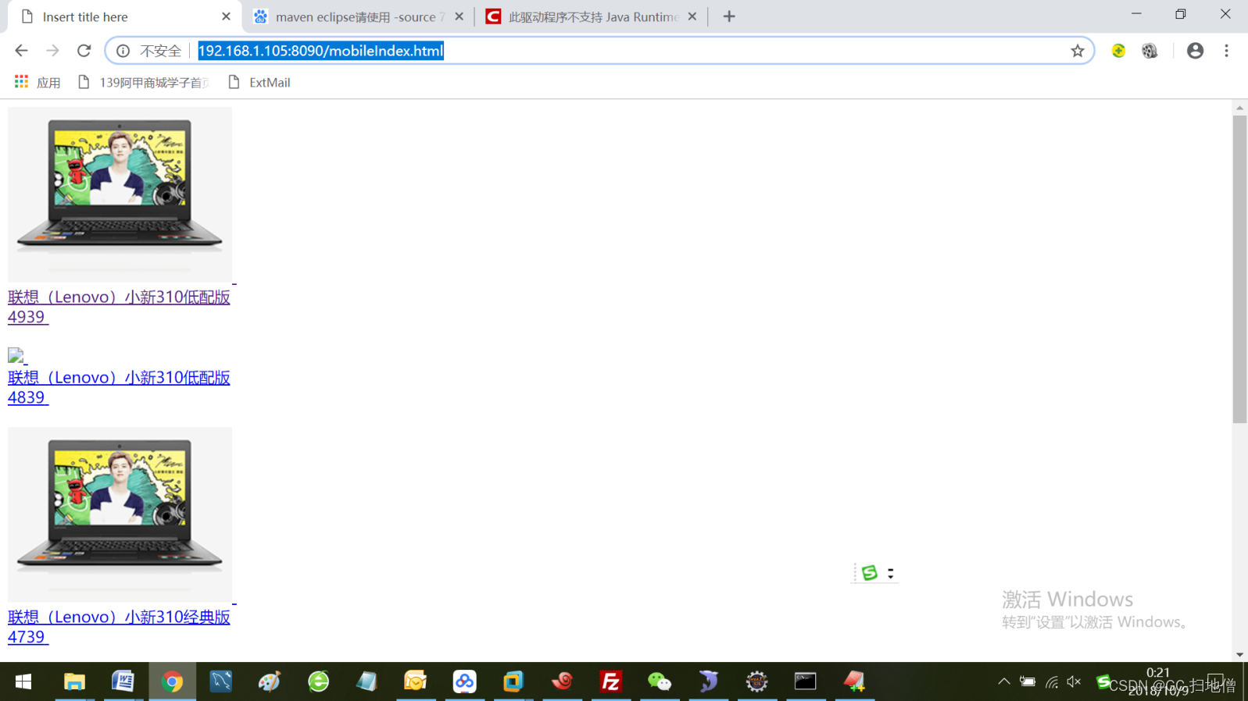Open the VMware taskbar icon
This screenshot has height=701, width=1248.
point(513,681)
